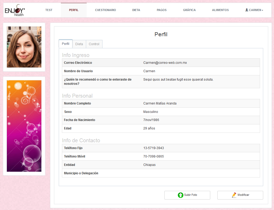Viewport: 274px width, 210px height.
Task: Expand the CARMEN user dropdown caret
Action: pyautogui.click(x=262, y=10)
